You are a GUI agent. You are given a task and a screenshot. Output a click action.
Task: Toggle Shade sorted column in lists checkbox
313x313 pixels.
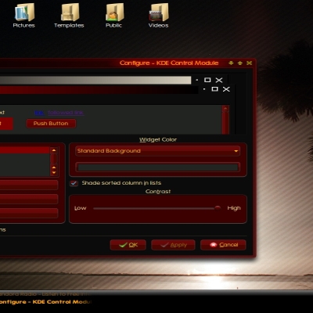[x=74, y=183]
